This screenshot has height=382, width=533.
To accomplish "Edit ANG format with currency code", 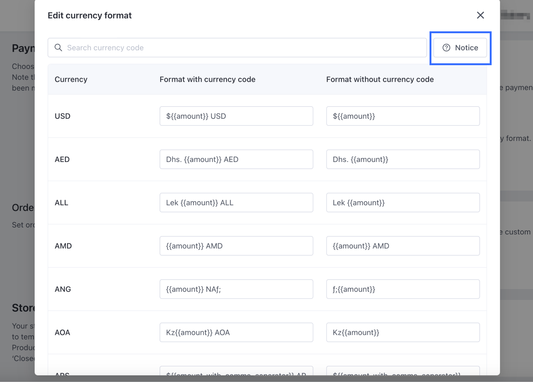I will 236,289.
